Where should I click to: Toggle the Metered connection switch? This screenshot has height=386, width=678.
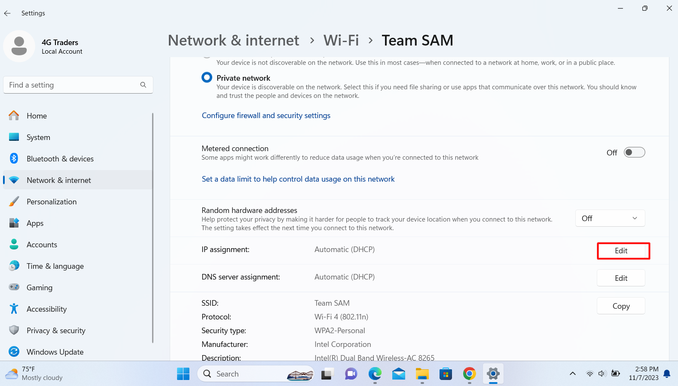[x=634, y=152]
